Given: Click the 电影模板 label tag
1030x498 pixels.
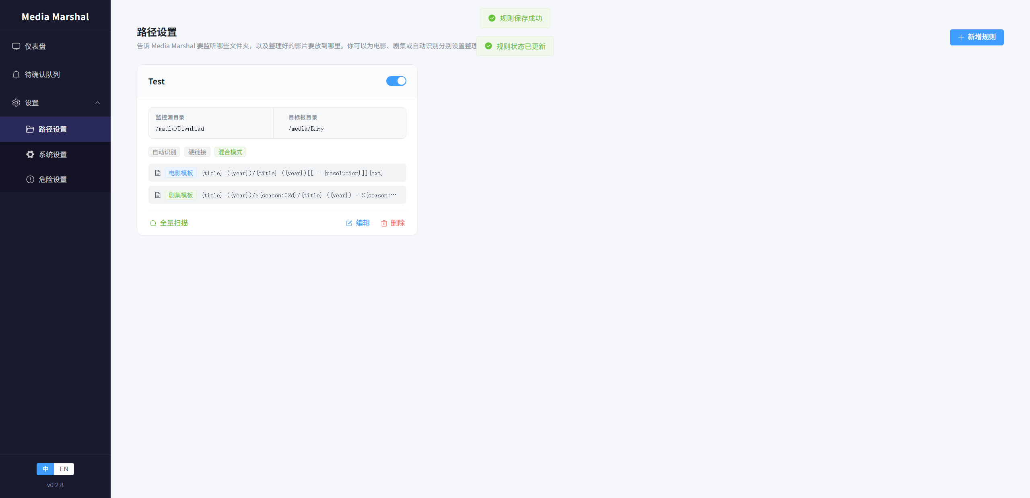Looking at the screenshot, I should [x=181, y=173].
